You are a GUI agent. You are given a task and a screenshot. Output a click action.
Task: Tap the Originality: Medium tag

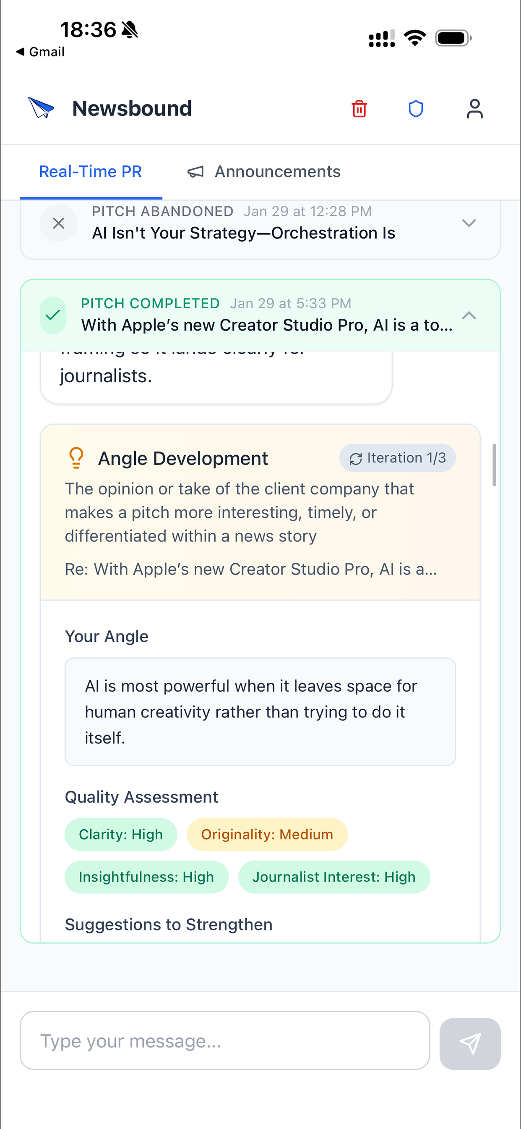267,834
